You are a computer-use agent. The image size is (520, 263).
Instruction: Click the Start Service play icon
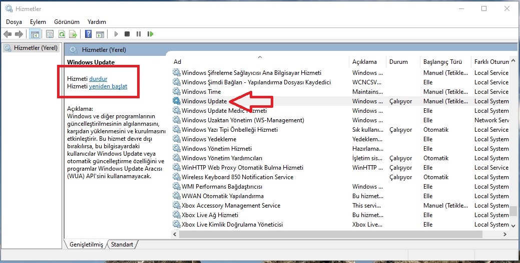tap(116, 34)
